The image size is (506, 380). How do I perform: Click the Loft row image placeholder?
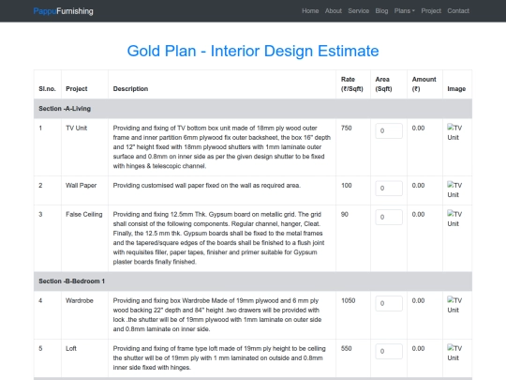pos(454,353)
